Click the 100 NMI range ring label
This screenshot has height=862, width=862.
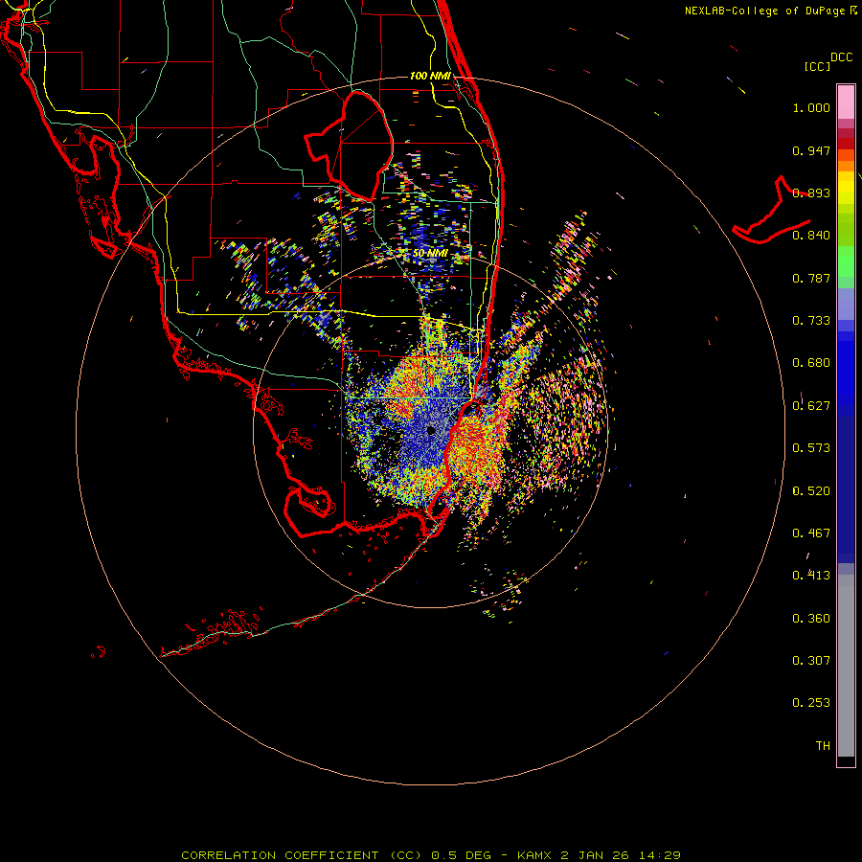click(430, 76)
